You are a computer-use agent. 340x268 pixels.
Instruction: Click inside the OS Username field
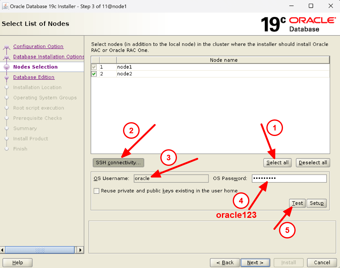(171, 178)
